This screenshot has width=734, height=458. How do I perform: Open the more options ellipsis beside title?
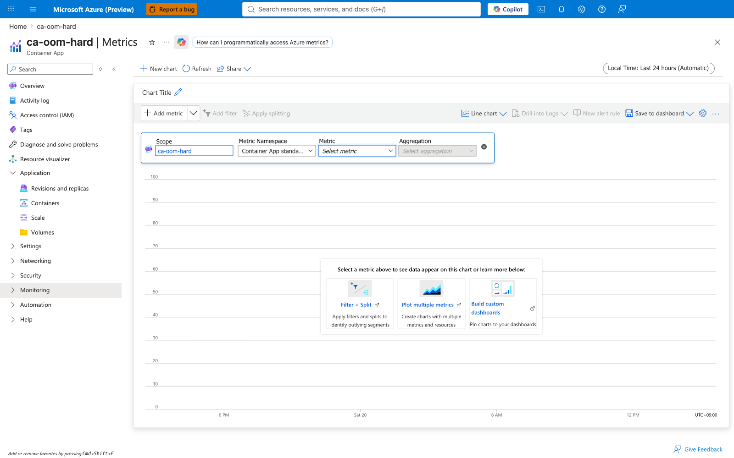click(167, 42)
